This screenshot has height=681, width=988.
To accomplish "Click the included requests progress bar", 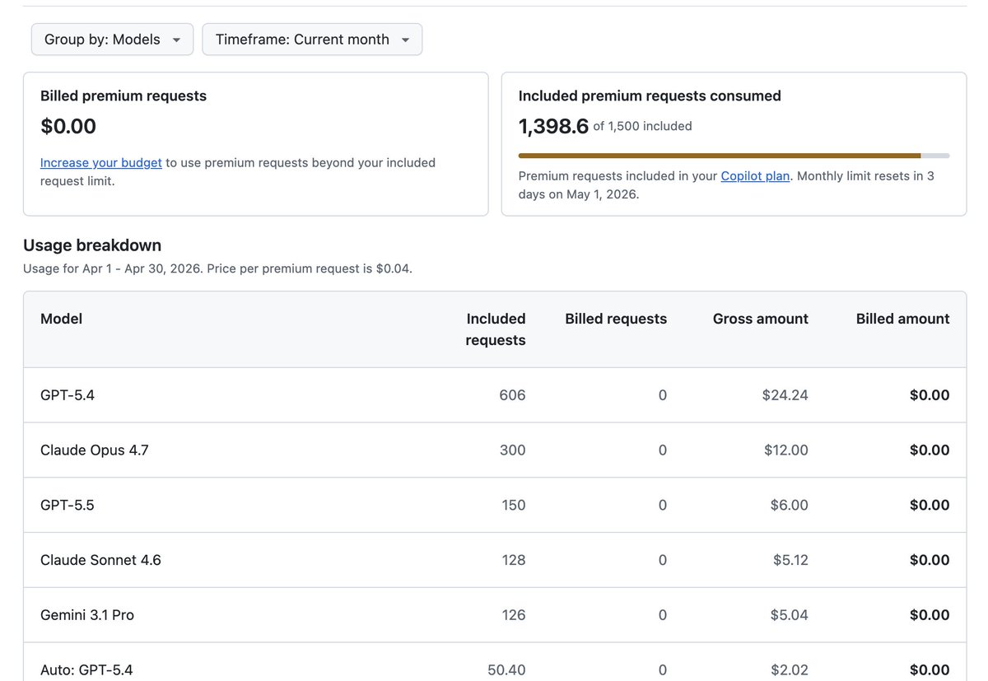I will pyautogui.click(x=734, y=155).
